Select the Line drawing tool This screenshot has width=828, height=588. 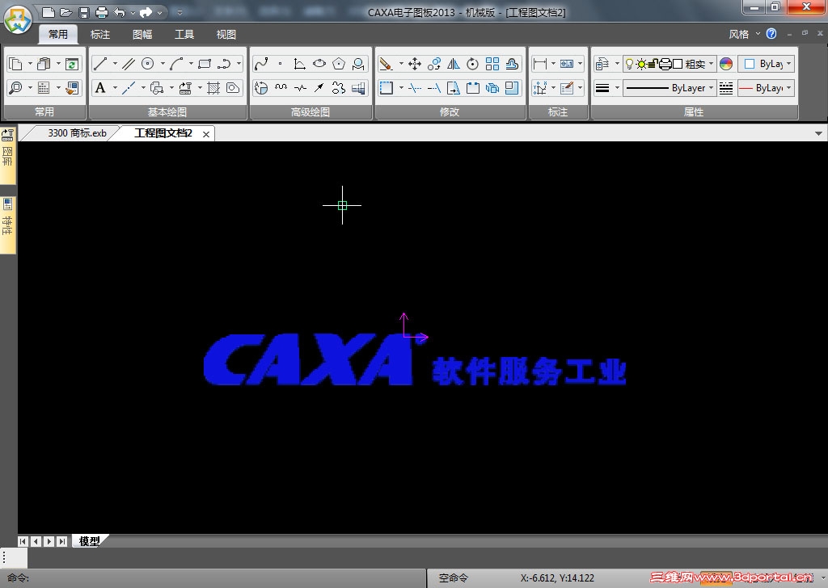coord(100,64)
